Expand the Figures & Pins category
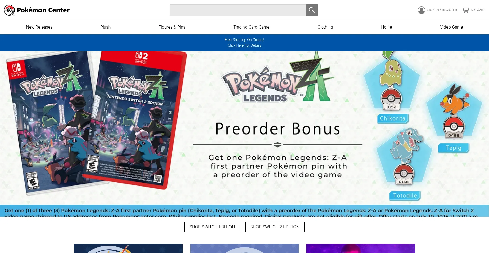The image size is (489, 253). click(x=172, y=27)
